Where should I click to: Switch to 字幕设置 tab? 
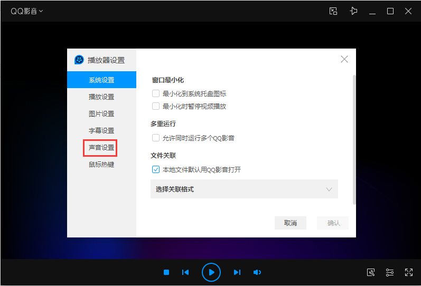point(101,130)
